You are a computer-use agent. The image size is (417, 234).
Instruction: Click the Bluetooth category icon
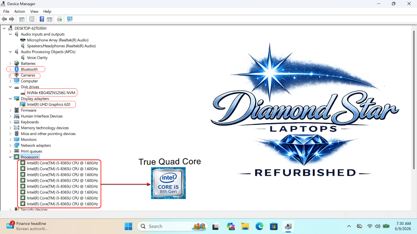[x=17, y=69]
